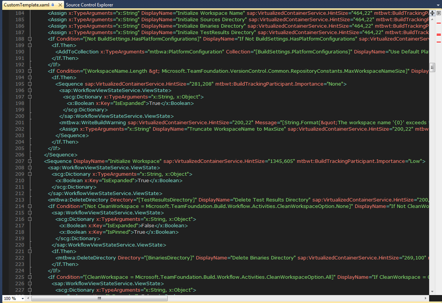Click the split editor handle icon
The width and height of the screenshot is (442, 303).
(x=433, y=13)
